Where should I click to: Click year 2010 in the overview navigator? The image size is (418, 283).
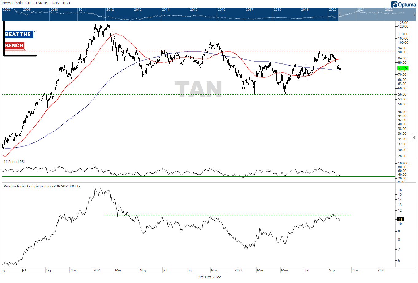tap(54, 9)
